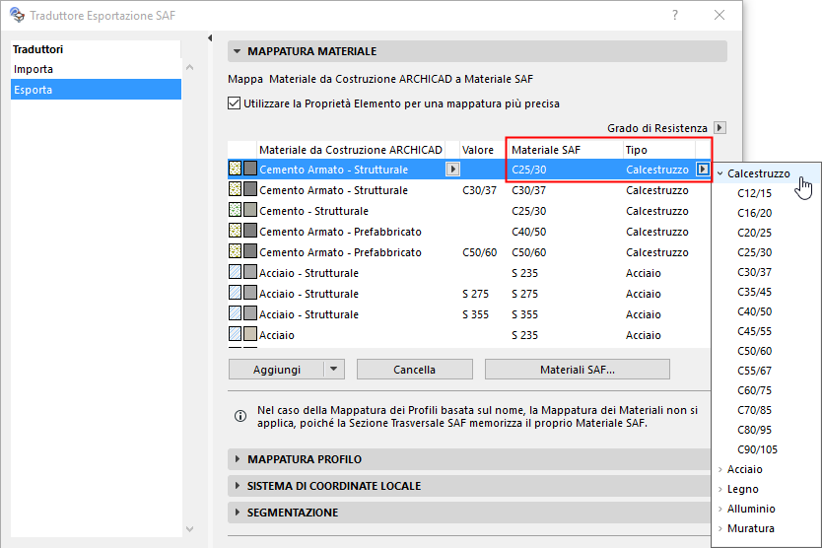Viewport: 822px width, 548px height.
Task: Click light swatch of Cemento - Strutturale row
Action: [x=250, y=210]
